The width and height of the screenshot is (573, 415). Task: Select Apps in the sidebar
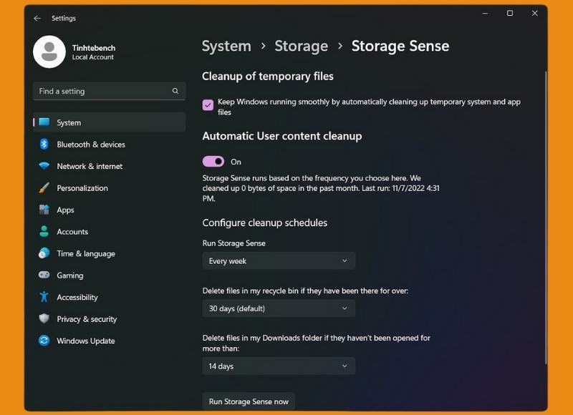[x=109, y=210]
